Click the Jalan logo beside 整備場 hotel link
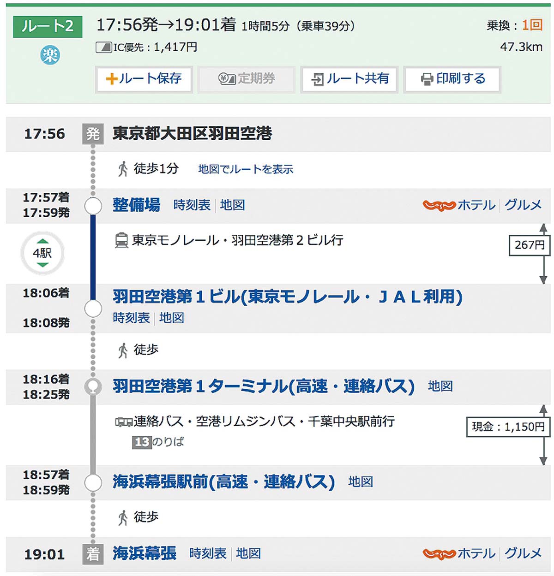Image resolution: width=554 pixels, height=576 pixels. tap(439, 206)
